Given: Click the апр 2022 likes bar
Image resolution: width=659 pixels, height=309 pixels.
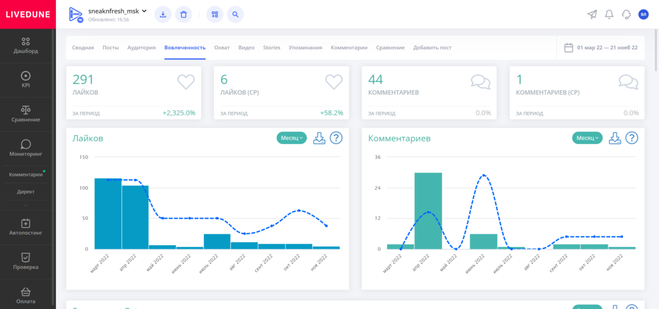Looking at the screenshot, I should pos(136,217).
